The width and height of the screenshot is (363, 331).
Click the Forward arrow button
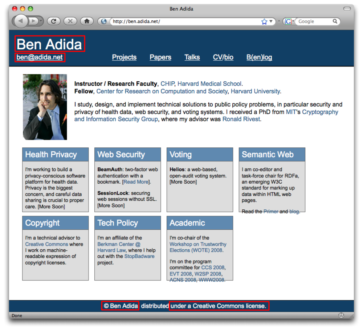[33, 21]
